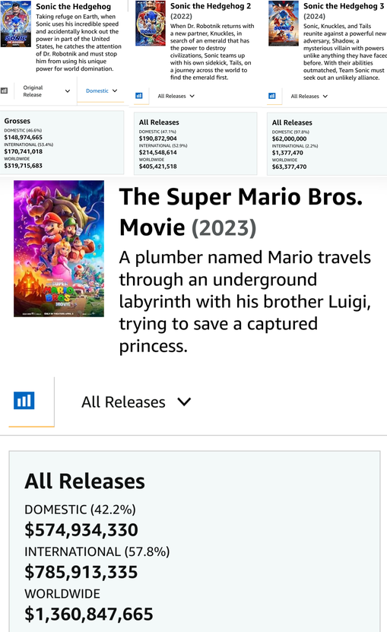Expand the Super Mario All Releases dropdown

pyautogui.click(x=136, y=402)
